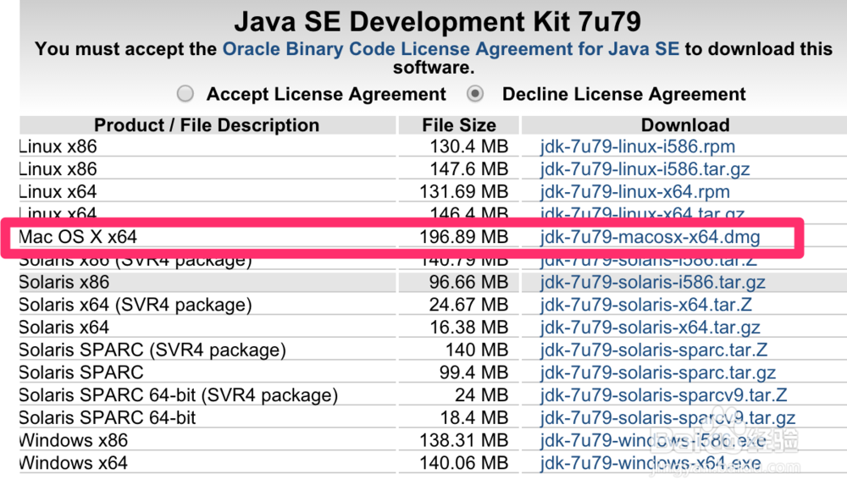Download jdk-7u79-solaris-sparc.tar.gz file
The width and height of the screenshot is (847, 496).
coord(658,372)
